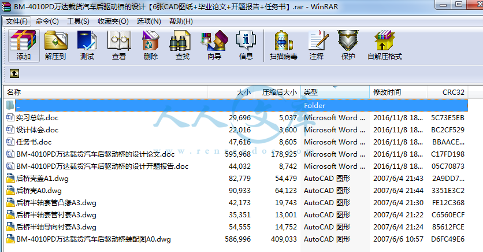Click the parent folder icon row

(x=10, y=105)
